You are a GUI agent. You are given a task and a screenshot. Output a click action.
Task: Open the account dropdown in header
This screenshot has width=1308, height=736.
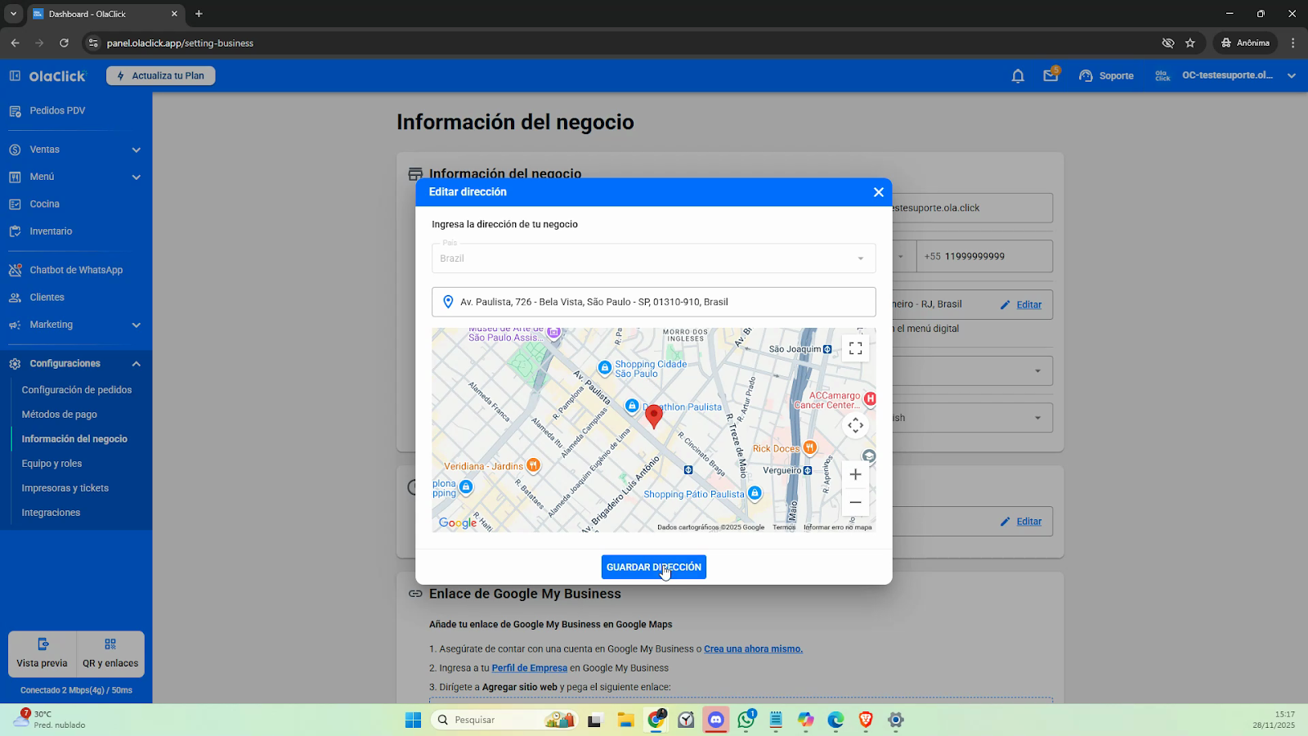pos(1291,76)
